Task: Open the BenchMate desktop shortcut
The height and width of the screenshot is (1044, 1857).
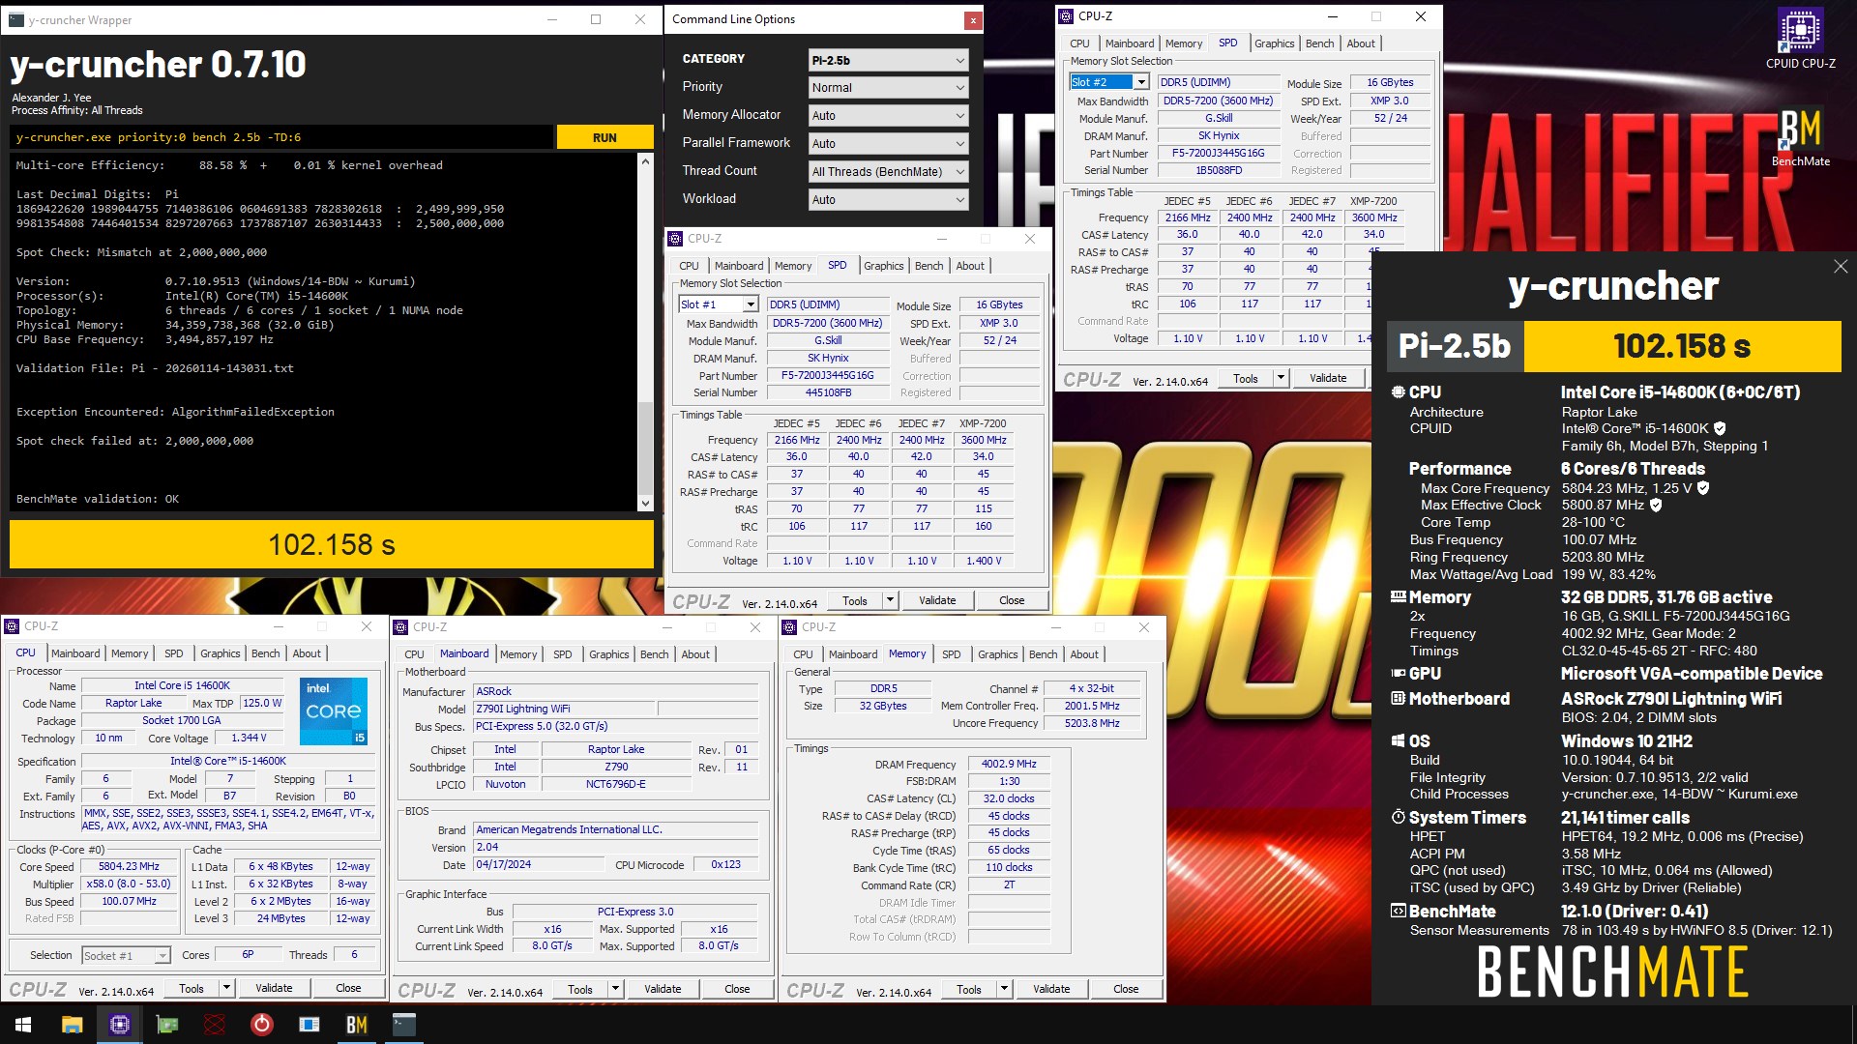Action: coord(1800,138)
